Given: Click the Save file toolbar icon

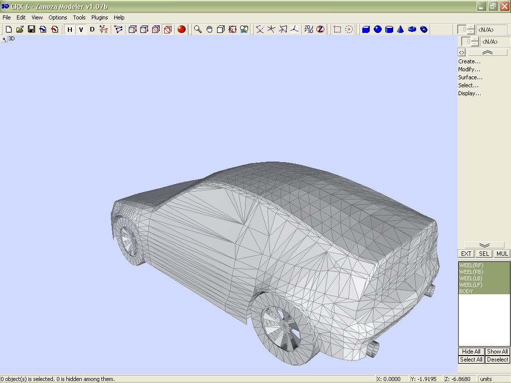Looking at the screenshot, I should [31, 29].
